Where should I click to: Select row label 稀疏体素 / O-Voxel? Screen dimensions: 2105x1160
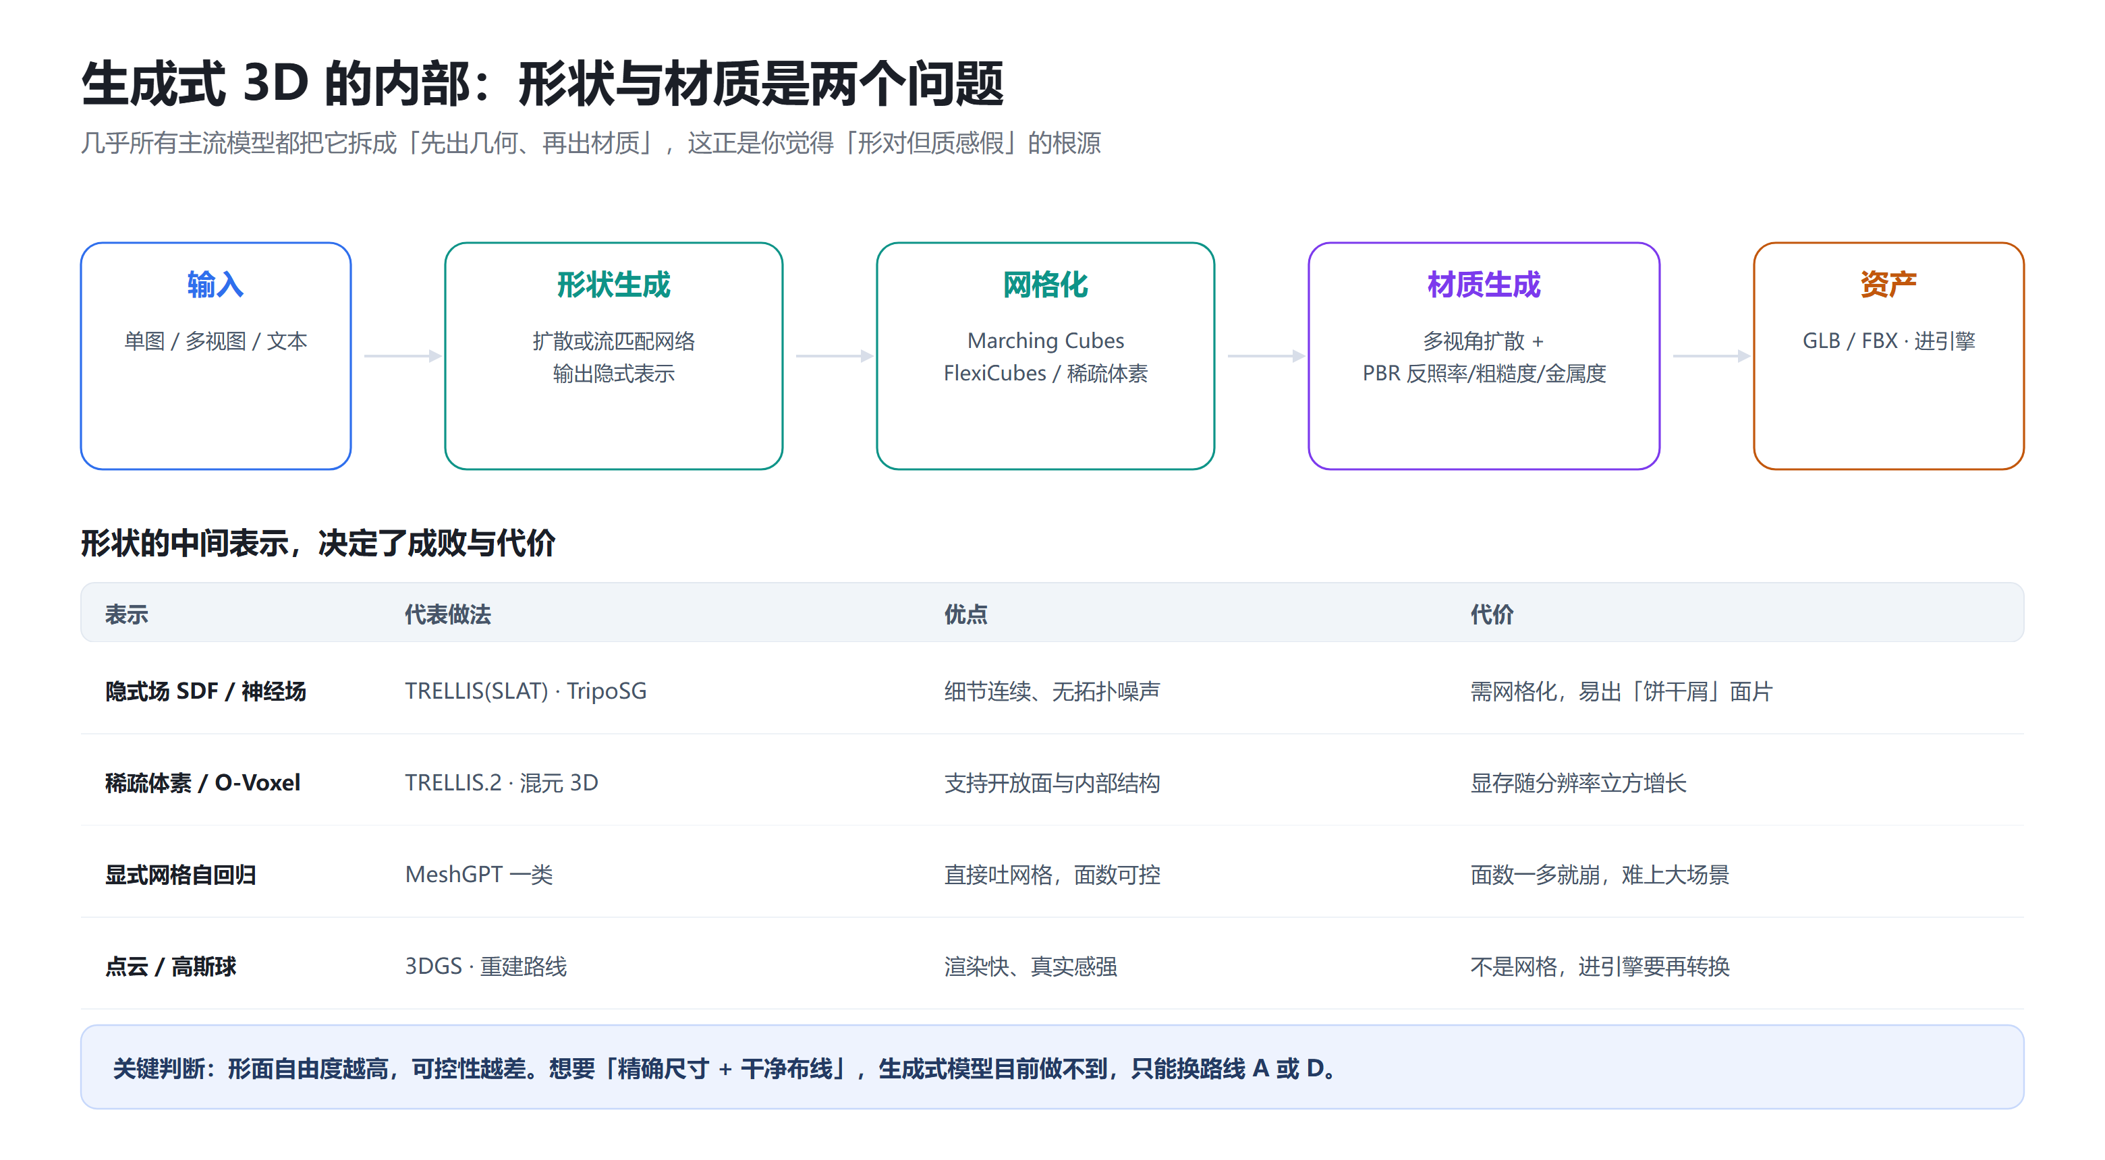click(x=202, y=782)
